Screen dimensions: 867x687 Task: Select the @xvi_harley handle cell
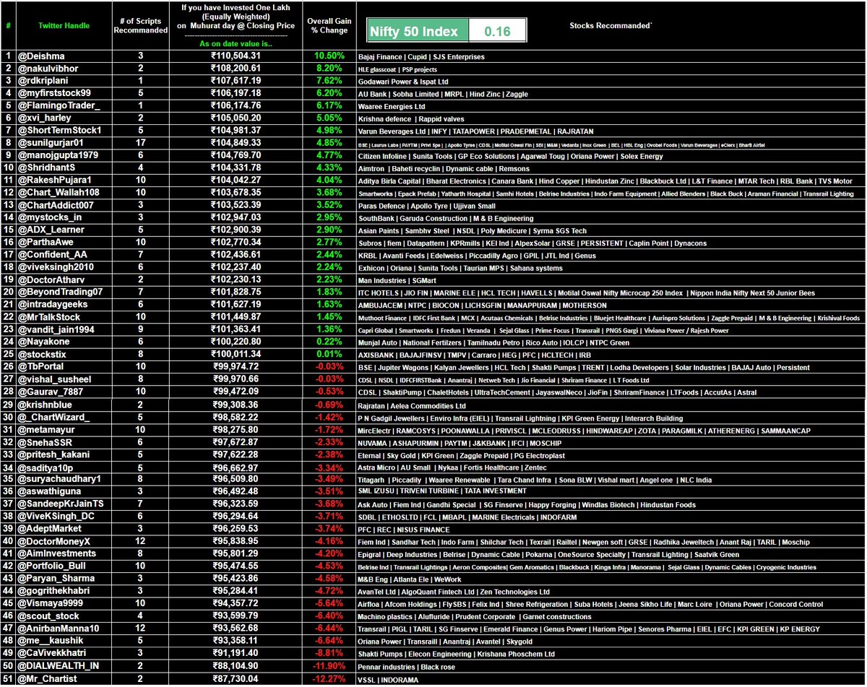[x=64, y=118]
